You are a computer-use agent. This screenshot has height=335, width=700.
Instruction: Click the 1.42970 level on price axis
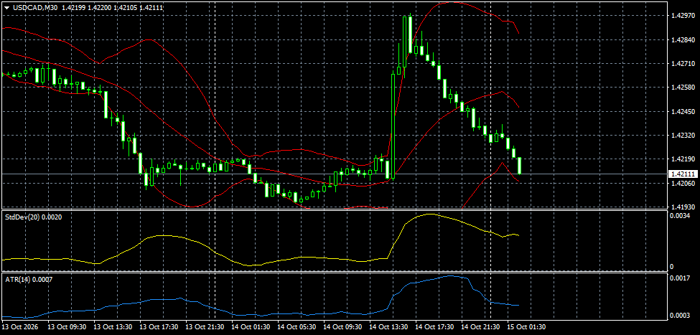coord(683,16)
